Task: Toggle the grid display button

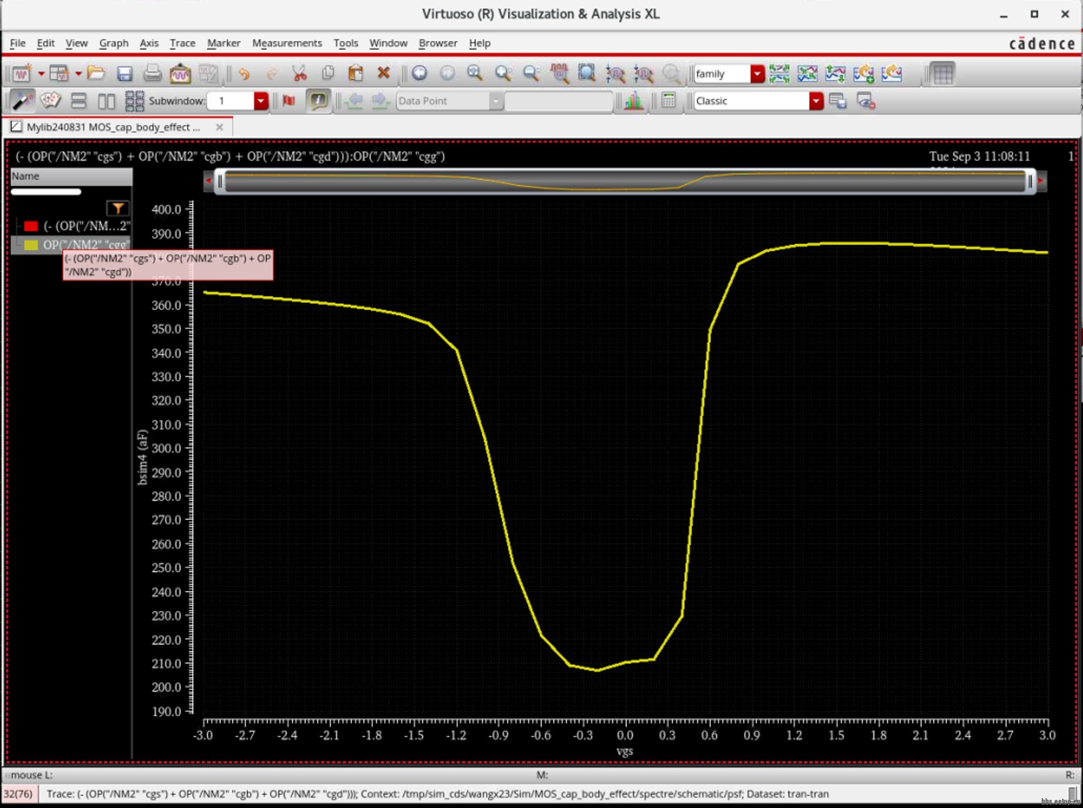Action: (943, 73)
